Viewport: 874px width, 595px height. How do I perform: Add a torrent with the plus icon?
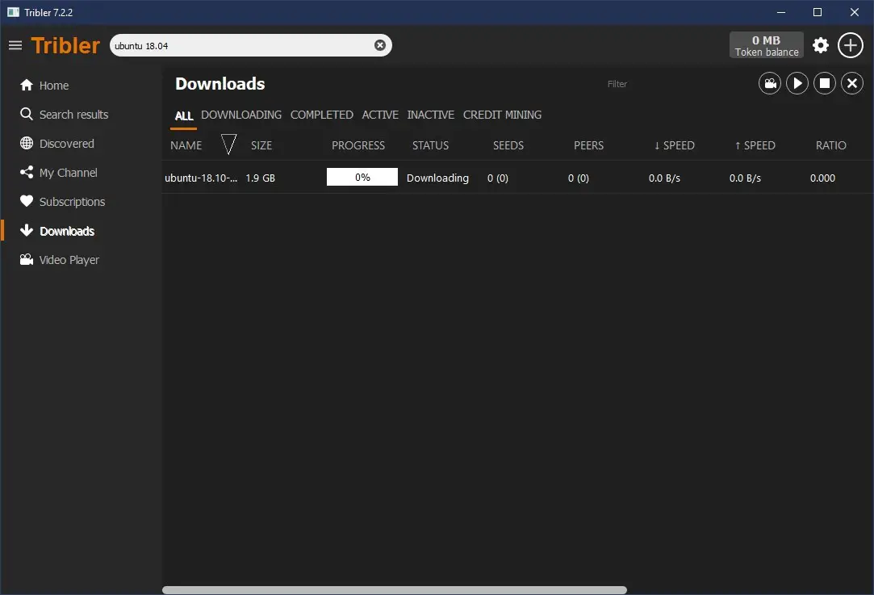[x=850, y=45]
